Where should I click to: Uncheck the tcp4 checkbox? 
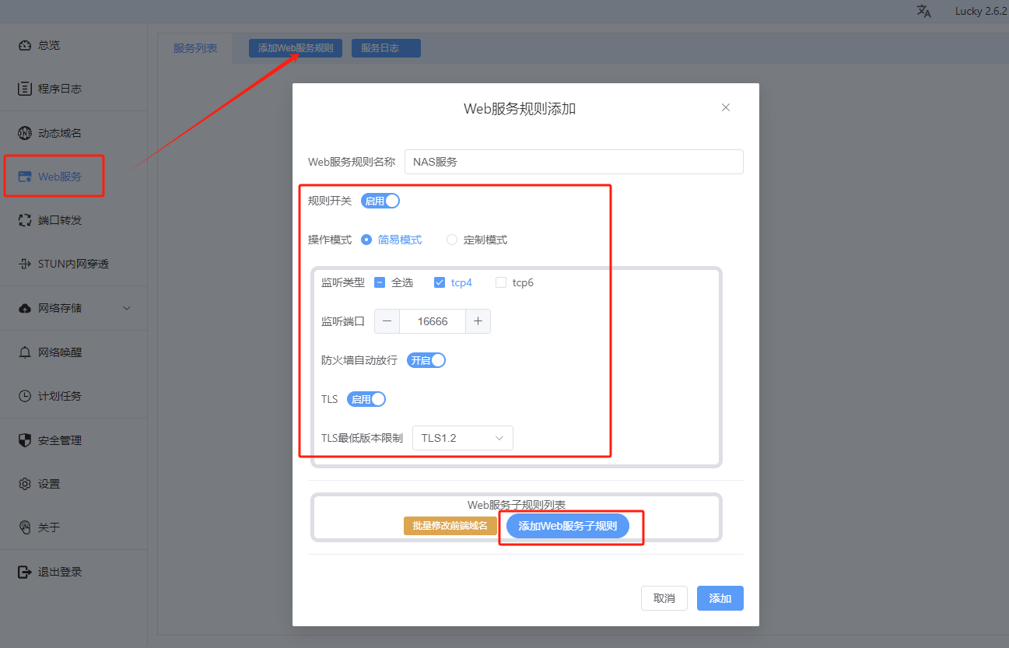click(440, 282)
